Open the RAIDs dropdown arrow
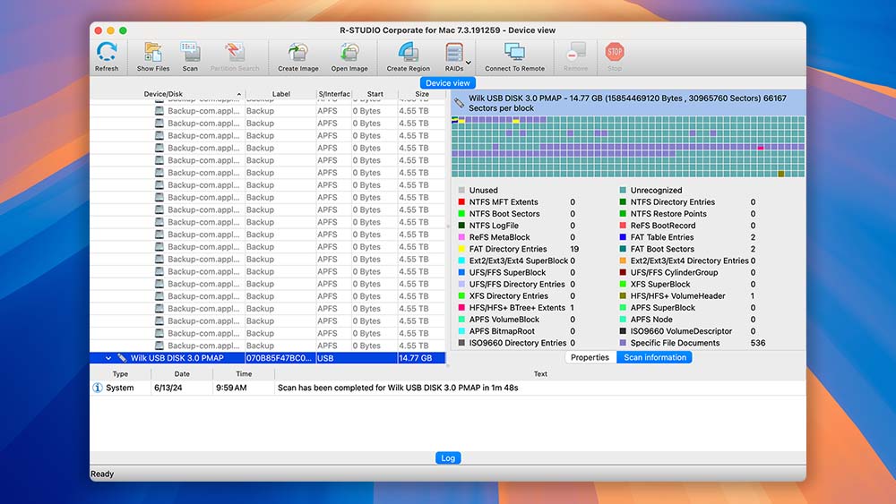The width and height of the screenshot is (896, 504). pos(469,63)
